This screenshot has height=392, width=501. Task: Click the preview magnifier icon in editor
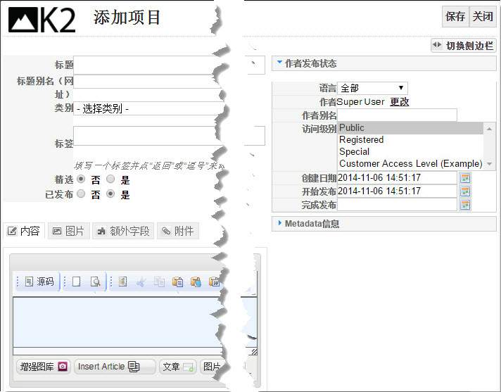click(x=94, y=282)
